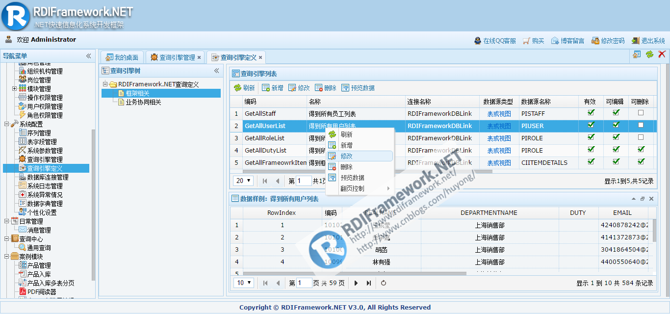Viewport: 670px width, 314px height.
Task: Collapse the 日常管理 menu group
Action: tap(6, 221)
